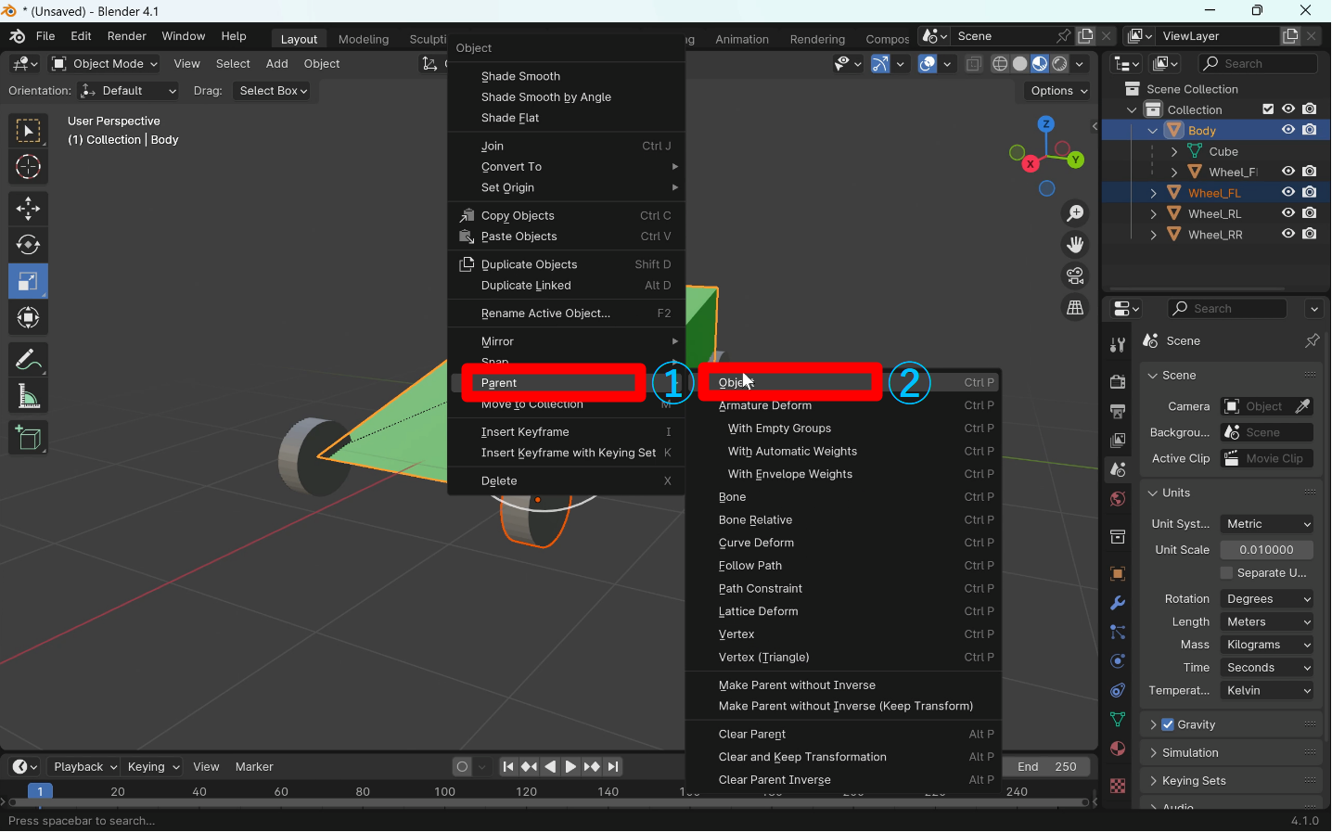Click the End frame 250 field
The width and height of the screenshot is (1332, 832).
tap(1047, 767)
